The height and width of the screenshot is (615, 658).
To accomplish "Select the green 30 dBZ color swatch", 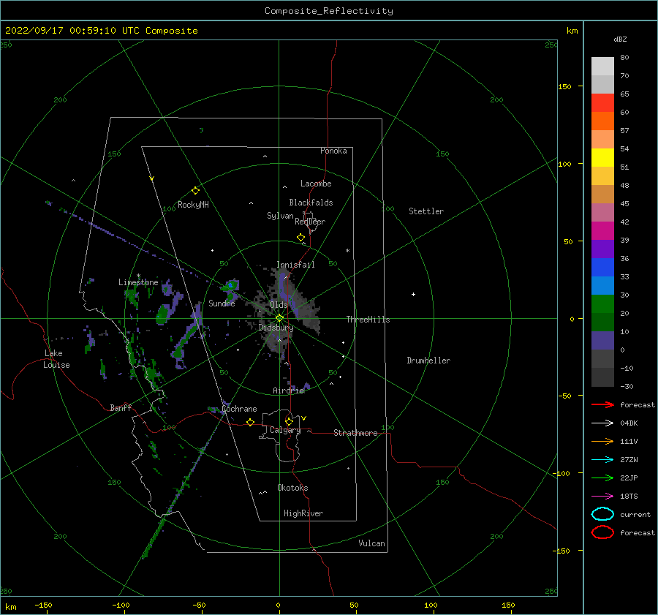I will tap(602, 303).
